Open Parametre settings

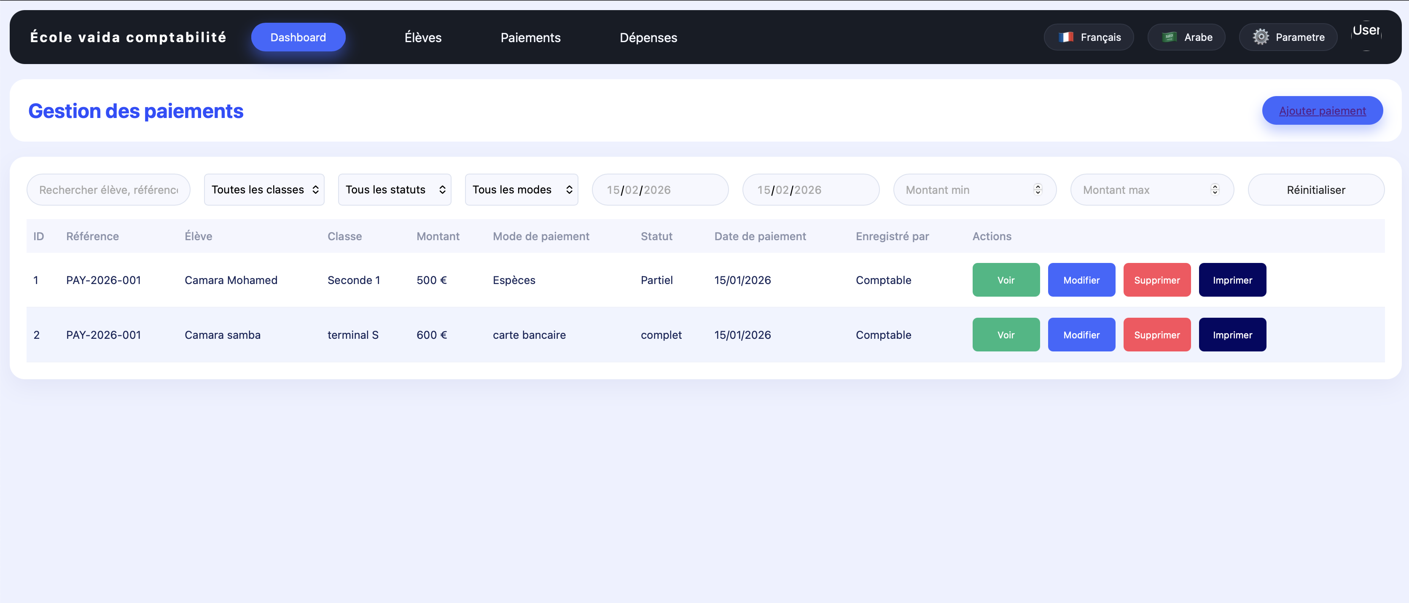(x=1288, y=37)
